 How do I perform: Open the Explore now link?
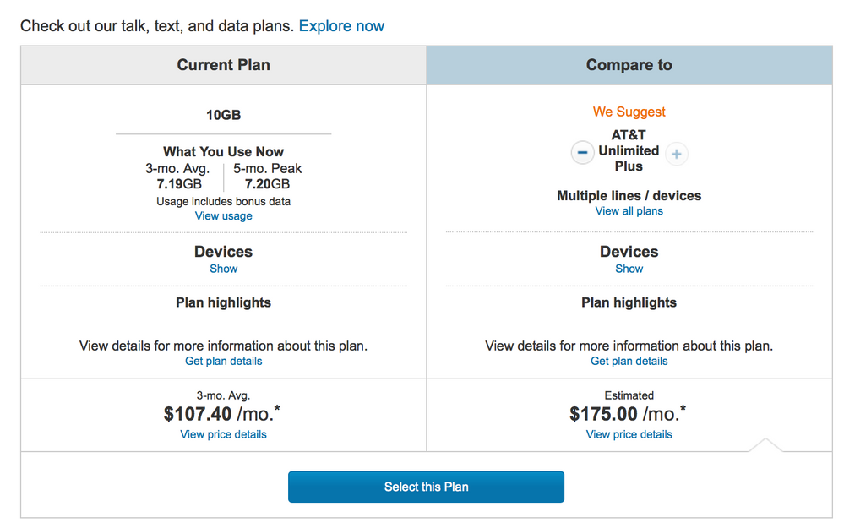341,26
